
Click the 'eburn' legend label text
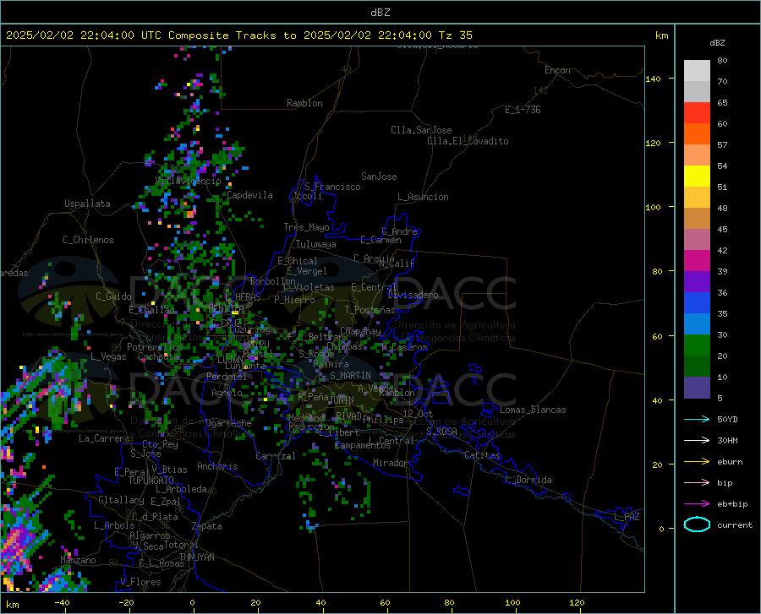730,462
